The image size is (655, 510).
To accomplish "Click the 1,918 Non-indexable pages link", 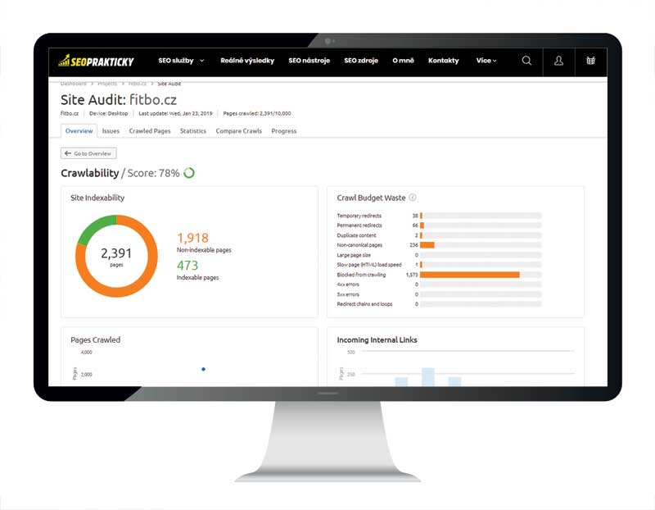I will coord(204,243).
